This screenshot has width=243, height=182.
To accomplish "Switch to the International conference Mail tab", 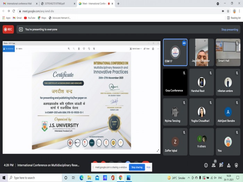I will [19, 3].
